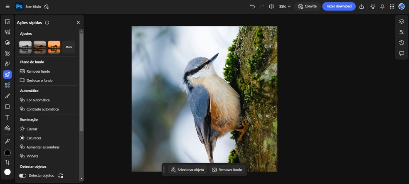Expand more adjustments with Mais

coord(69,47)
